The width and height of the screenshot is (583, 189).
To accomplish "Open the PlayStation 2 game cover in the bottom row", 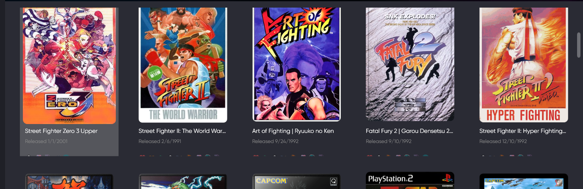I will tap(410, 181).
